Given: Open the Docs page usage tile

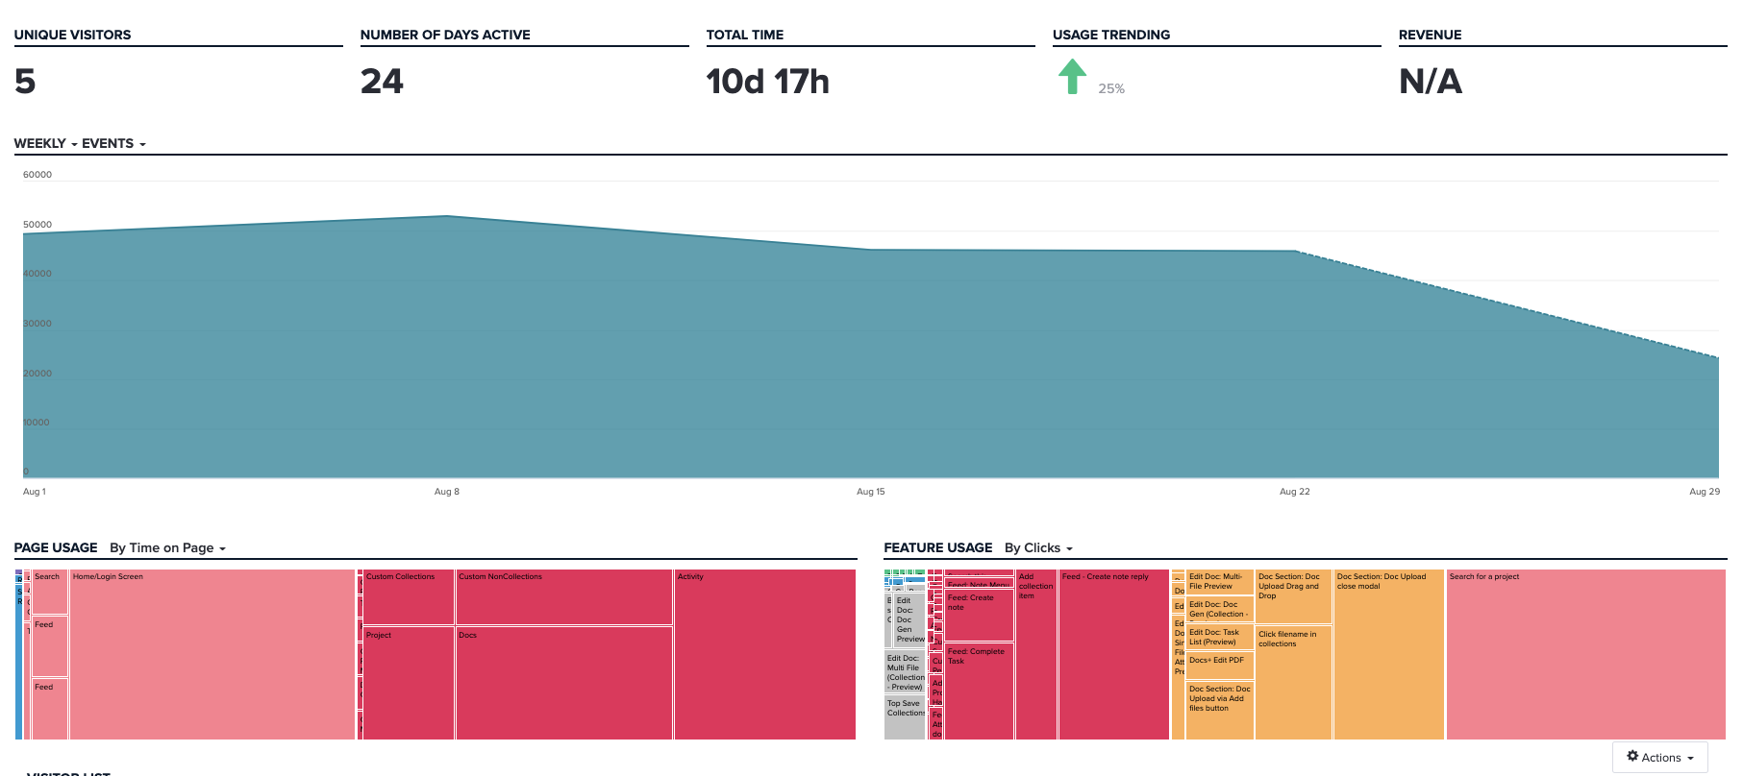Looking at the screenshot, I should tap(563, 683).
